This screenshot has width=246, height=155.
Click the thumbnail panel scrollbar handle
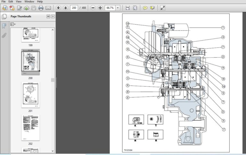pos(53,80)
